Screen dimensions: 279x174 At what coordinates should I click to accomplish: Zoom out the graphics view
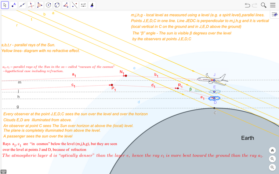click(272, 167)
